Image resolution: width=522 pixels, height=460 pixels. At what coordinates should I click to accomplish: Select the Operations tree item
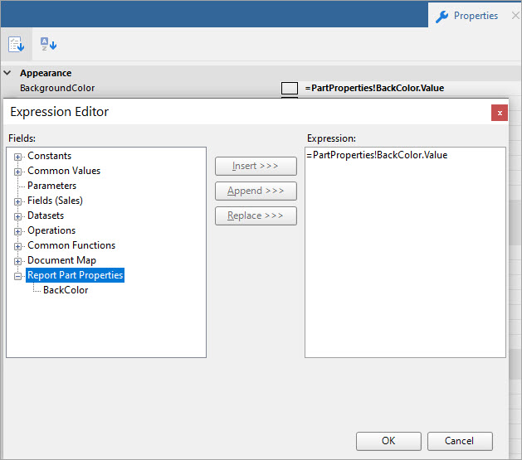[x=51, y=230]
